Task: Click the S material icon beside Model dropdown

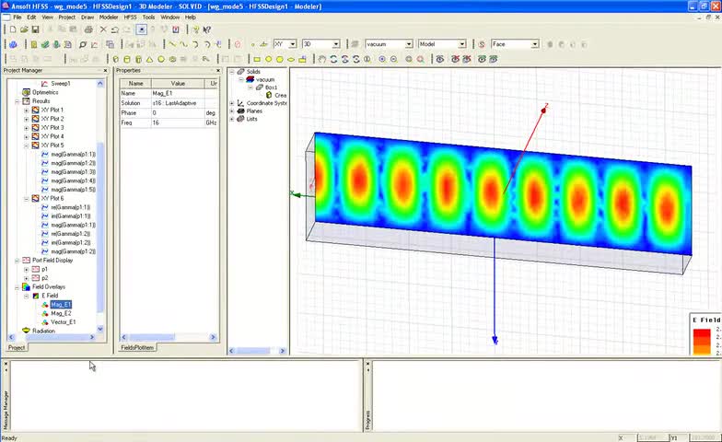Action: 482,44
